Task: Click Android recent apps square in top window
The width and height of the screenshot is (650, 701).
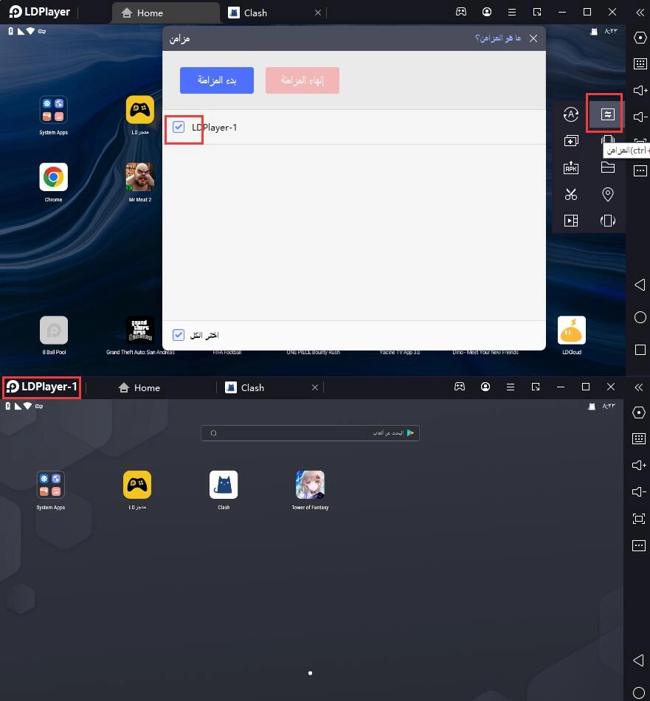Action: pos(640,350)
